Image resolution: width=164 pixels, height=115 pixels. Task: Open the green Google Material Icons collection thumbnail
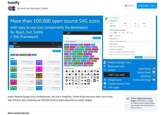coord(14,69)
